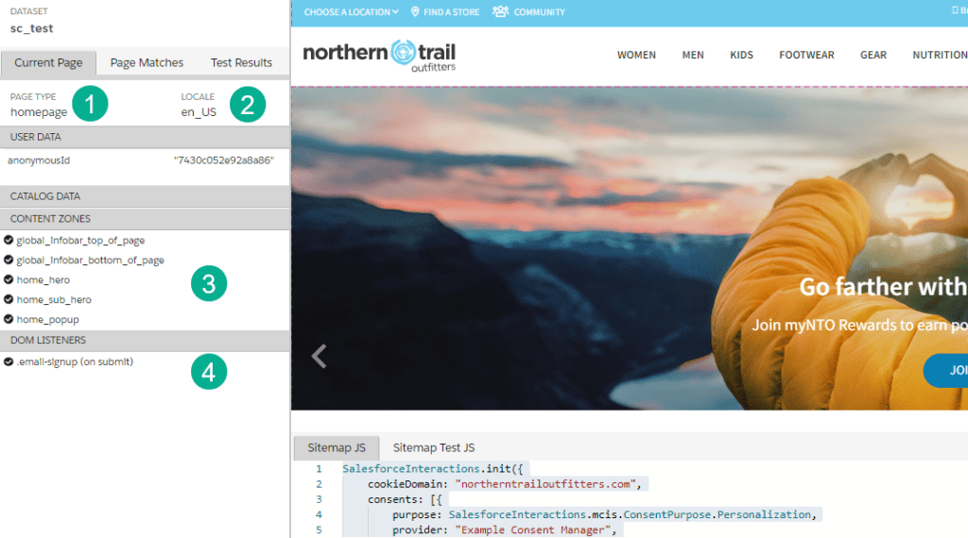Select the global_infobar_top_of_page zone entry
This screenshot has height=538, width=968.
click(80, 241)
